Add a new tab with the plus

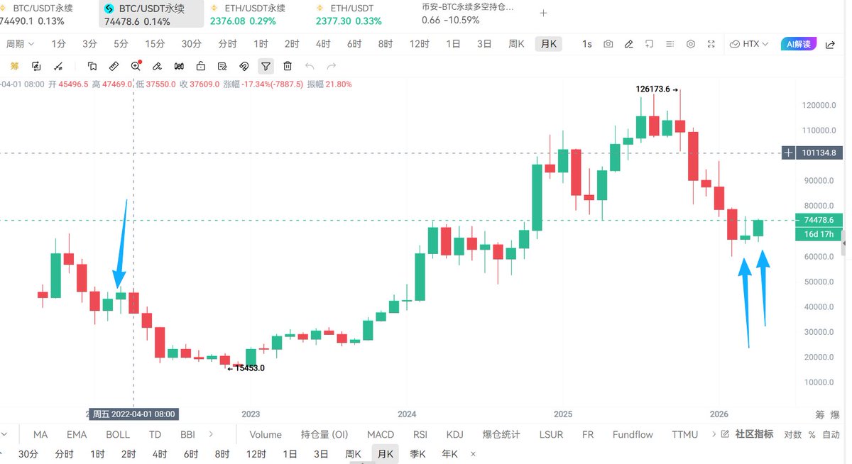click(x=544, y=13)
